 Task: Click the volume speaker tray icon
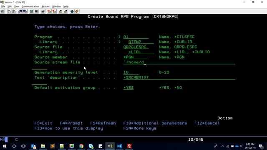[241, 146]
